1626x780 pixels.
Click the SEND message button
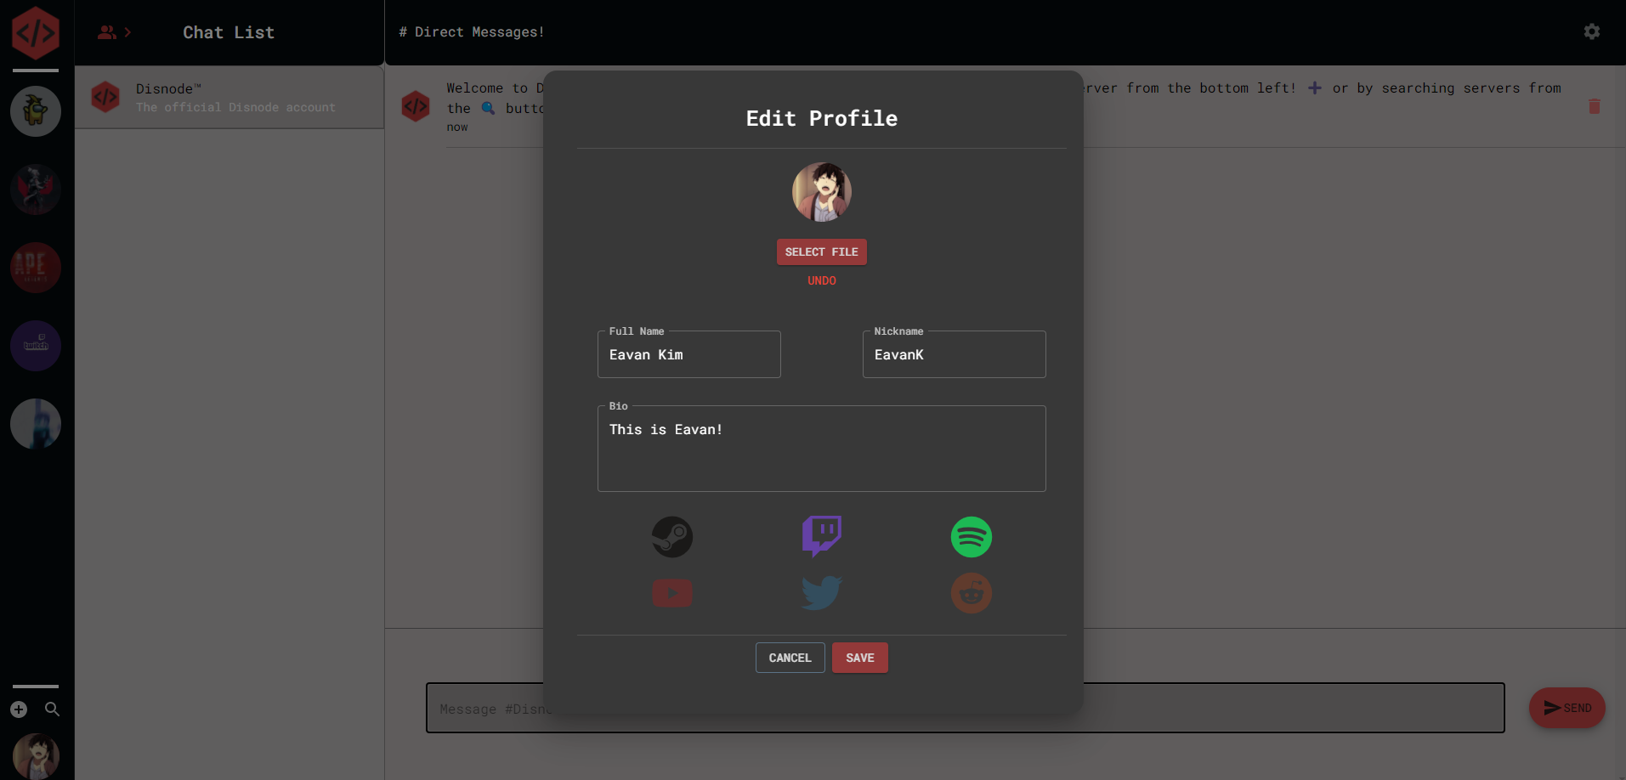coord(1567,708)
